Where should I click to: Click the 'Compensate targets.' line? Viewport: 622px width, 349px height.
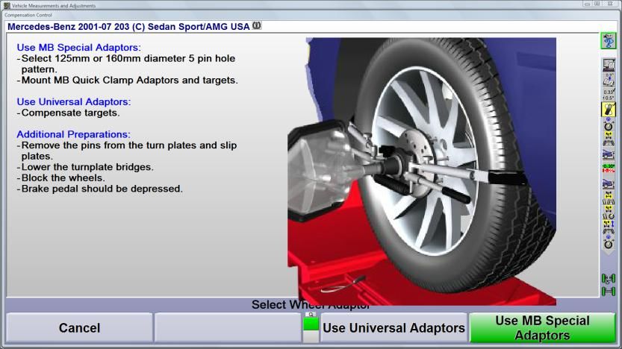point(68,113)
